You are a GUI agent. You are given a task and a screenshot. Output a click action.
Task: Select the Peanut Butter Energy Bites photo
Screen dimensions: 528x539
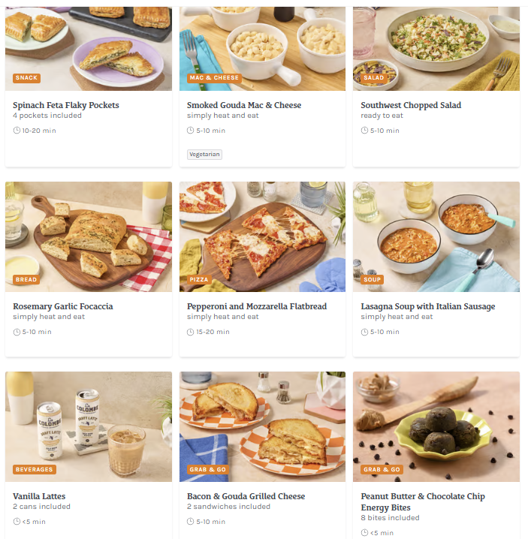(x=436, y=426)
